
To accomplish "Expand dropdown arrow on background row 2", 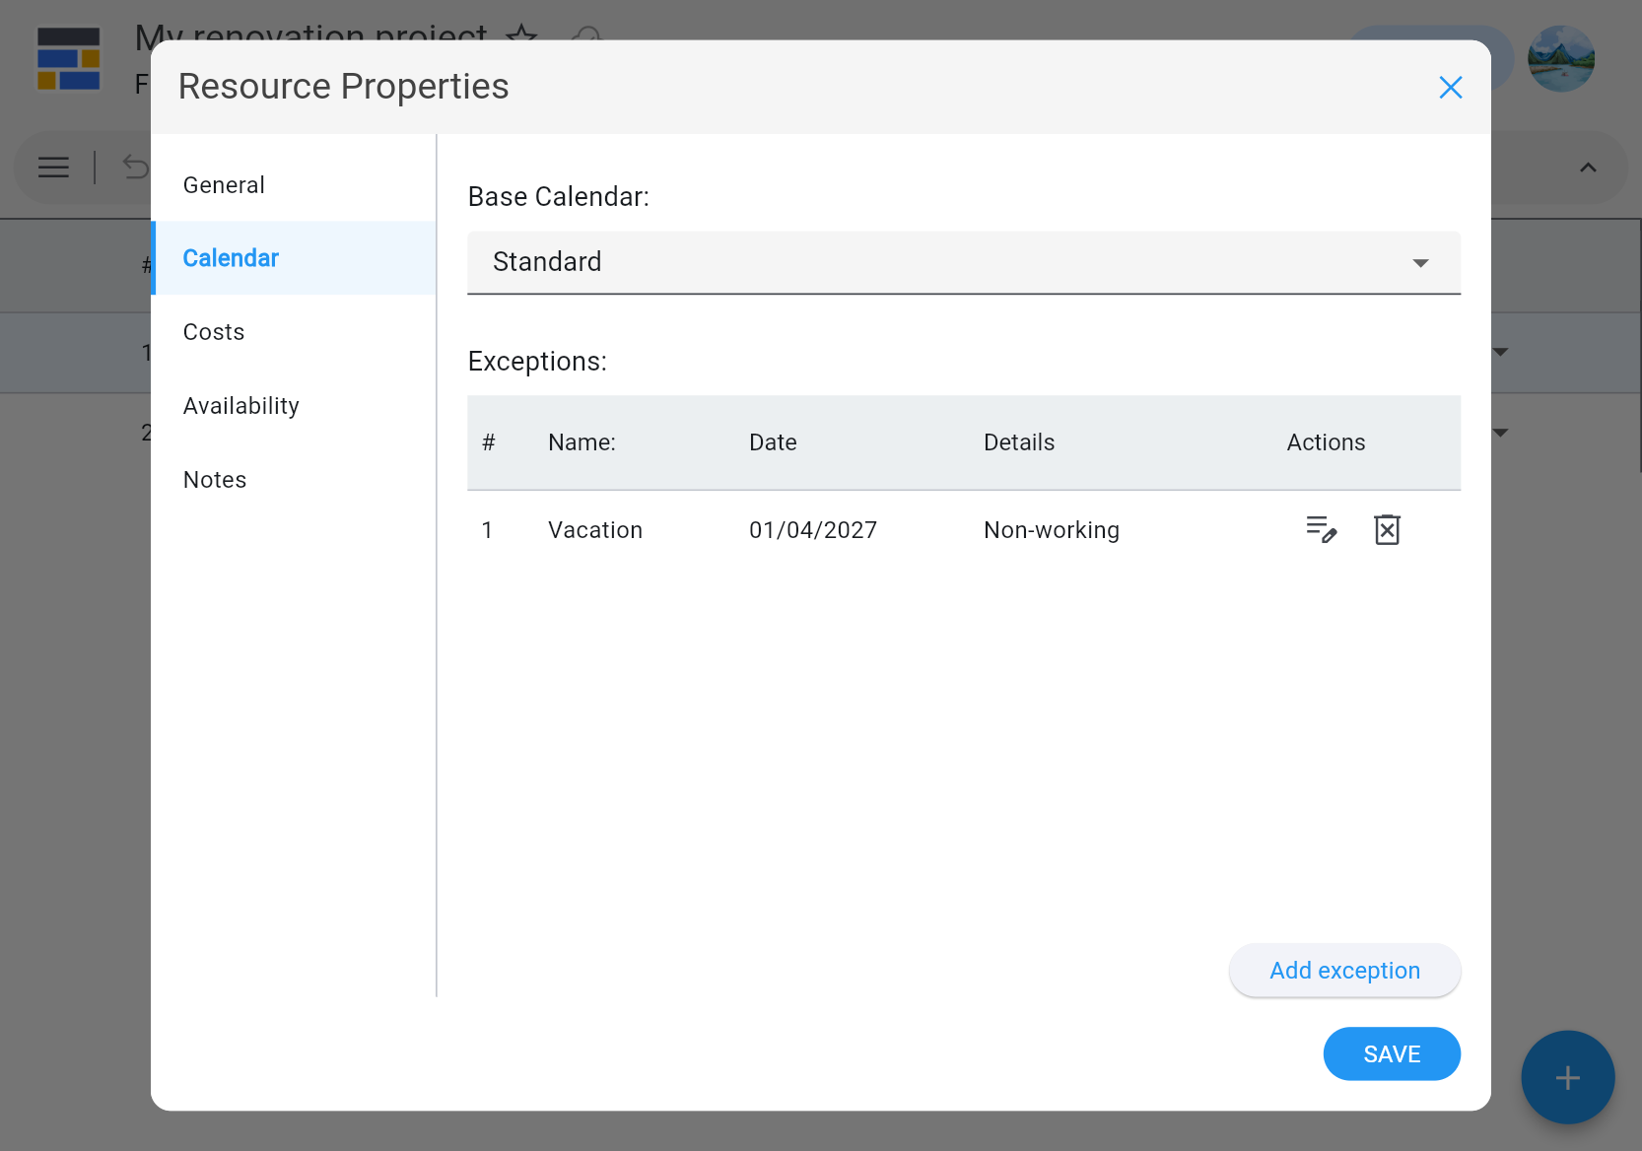I will click(1501, 433).
